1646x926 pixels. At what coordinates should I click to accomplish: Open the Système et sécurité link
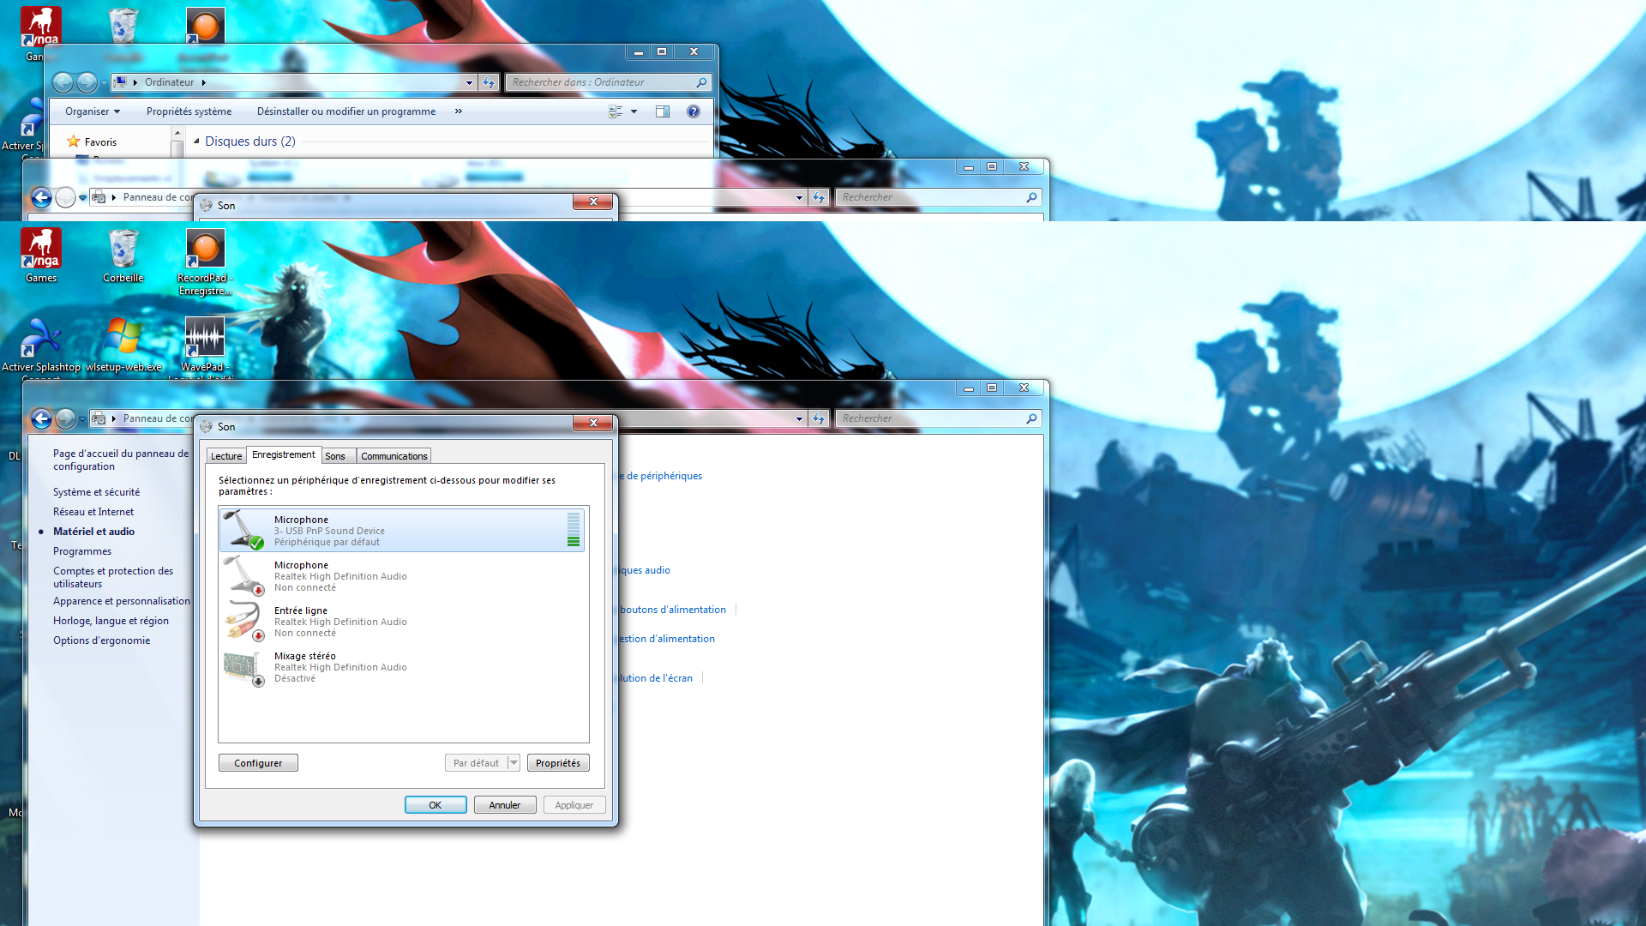[x=96, y=492]
